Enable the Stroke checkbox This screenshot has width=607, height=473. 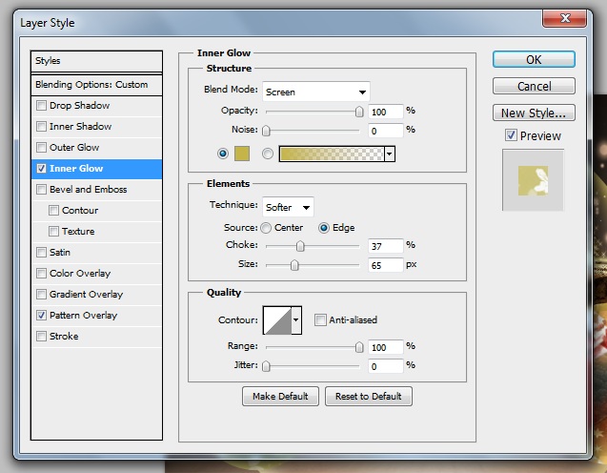tap(41, 337)
